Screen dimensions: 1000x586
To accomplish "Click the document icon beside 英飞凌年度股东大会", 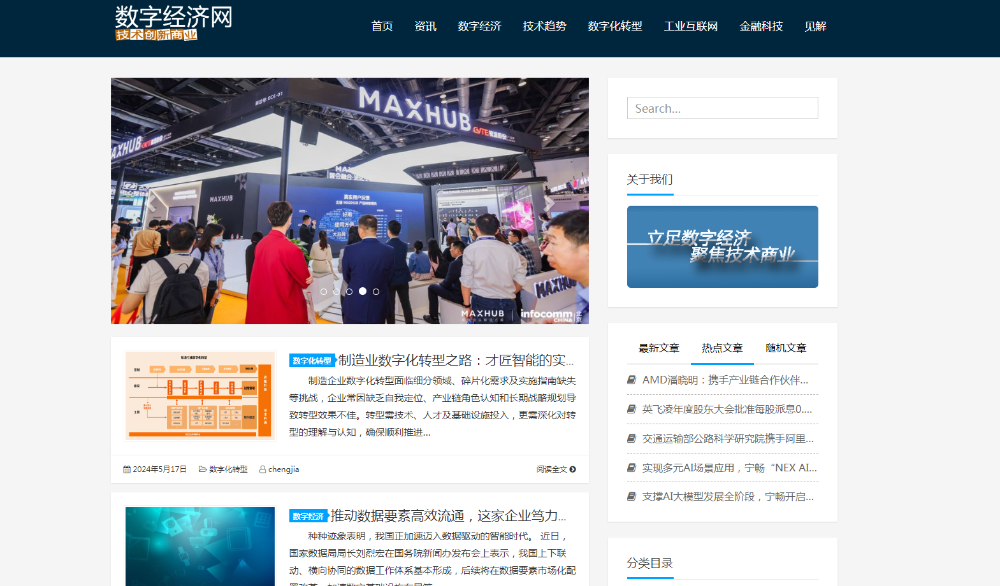I will coord(632,410).
